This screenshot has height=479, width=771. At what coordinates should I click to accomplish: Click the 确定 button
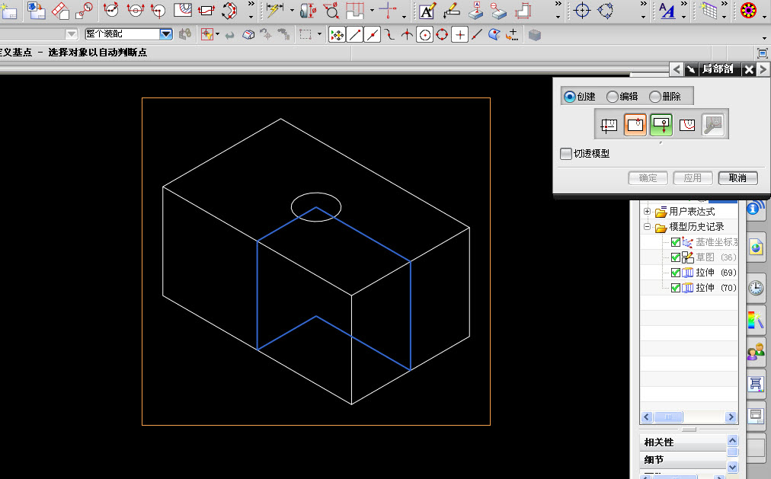[648, 178]
